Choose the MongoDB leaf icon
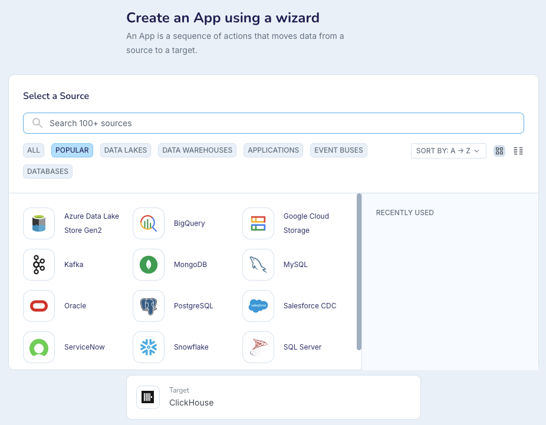This screenshot has height=425, width=546. coord(149,265)
